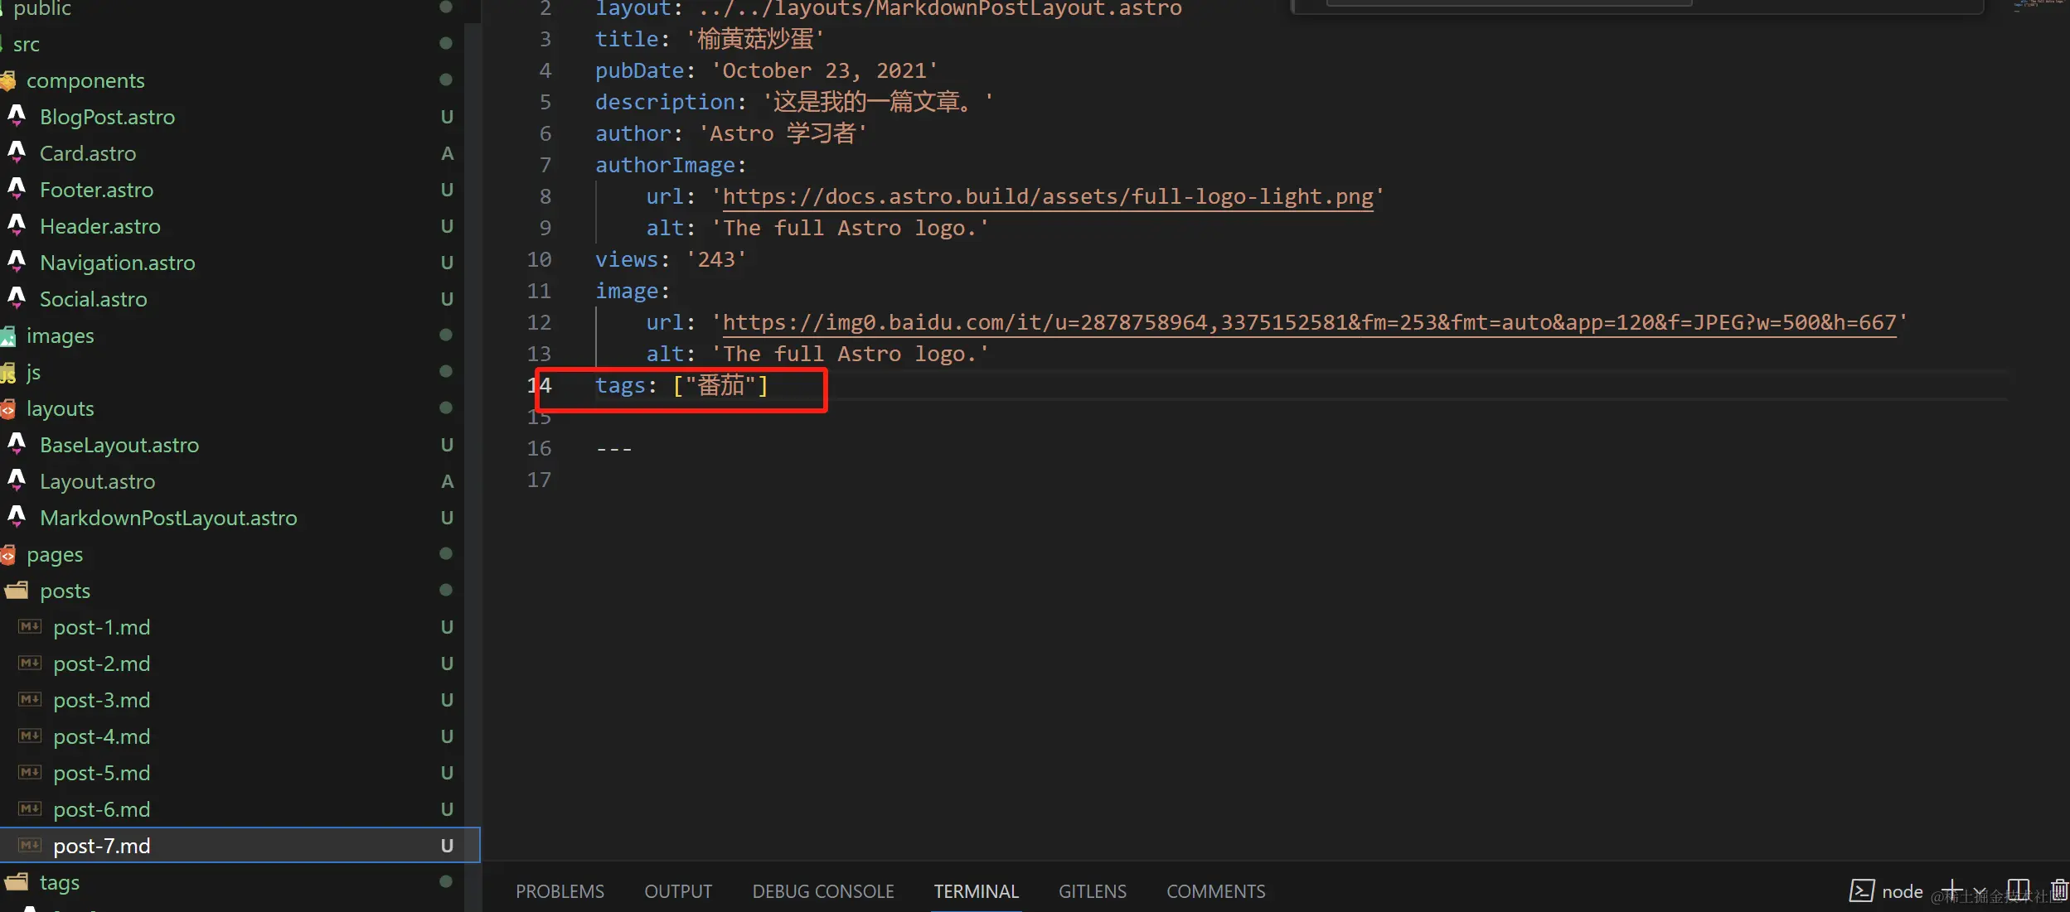Select the node terminal shell icon
Image resolution: width=2070 pixels, height=912 pixels.
(1861, 890)
